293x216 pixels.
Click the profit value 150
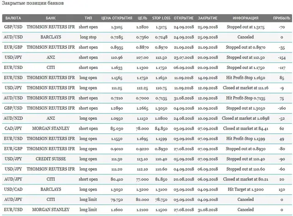tap(282, 190)
